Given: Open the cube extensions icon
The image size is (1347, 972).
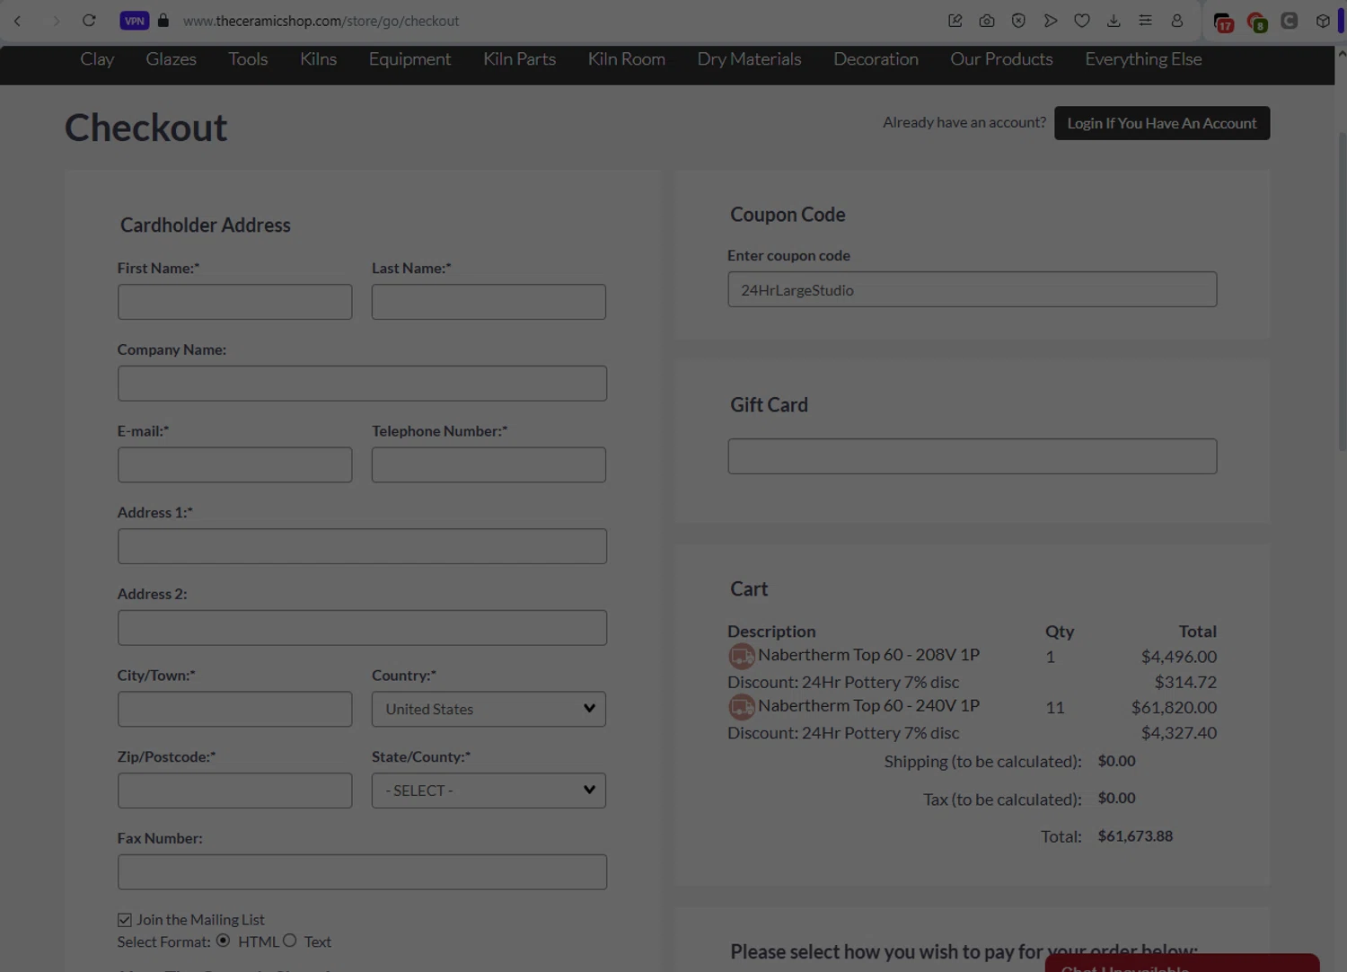Looking at the screenshot, I should (x=1323, y=21).
